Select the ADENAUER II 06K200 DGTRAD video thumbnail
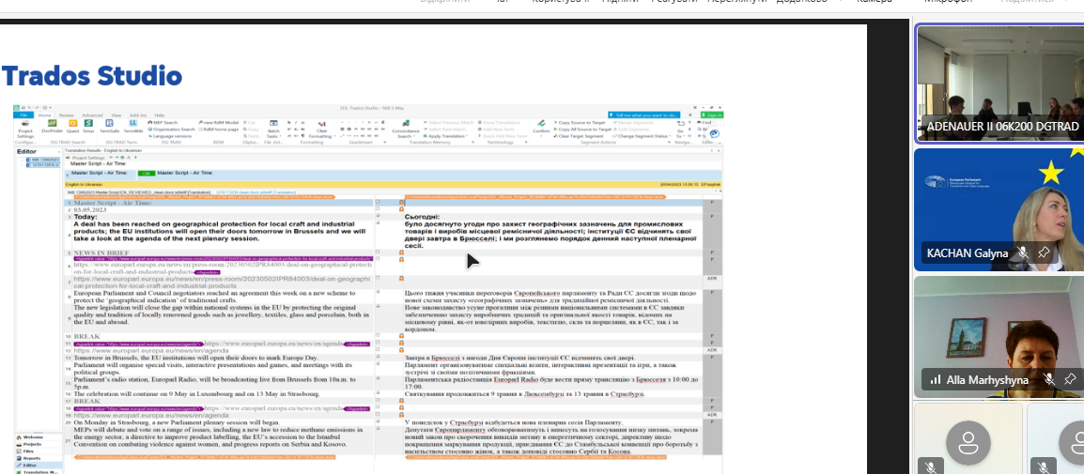This screenshot has height=474, width=1084. [999, 84]
